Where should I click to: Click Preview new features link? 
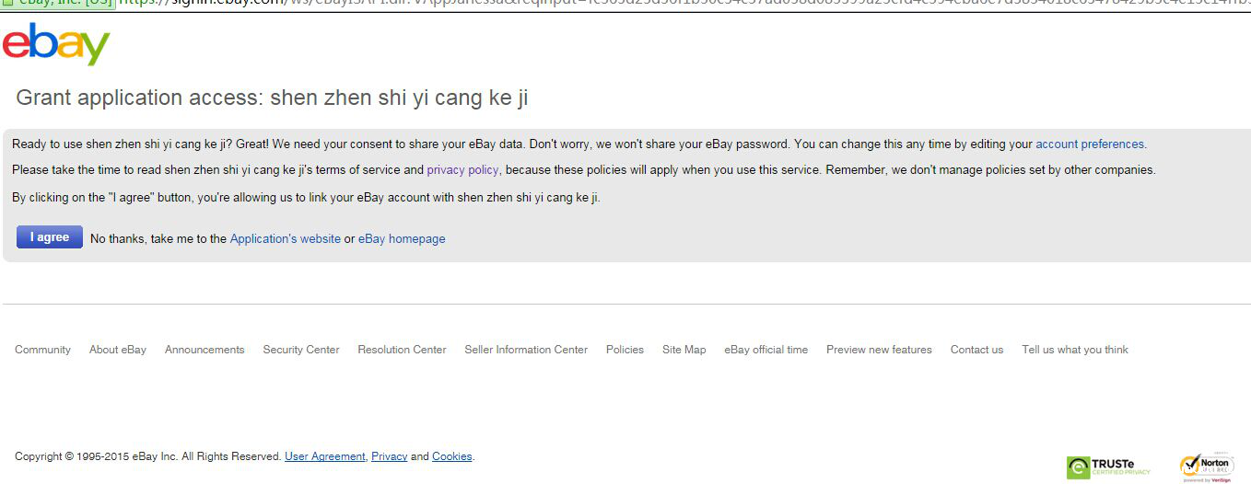click(879, 350)
